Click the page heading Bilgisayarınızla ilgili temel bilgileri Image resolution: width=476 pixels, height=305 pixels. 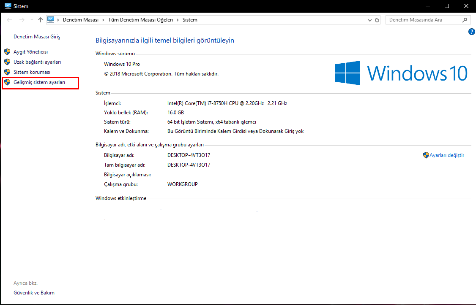[165, 40]
